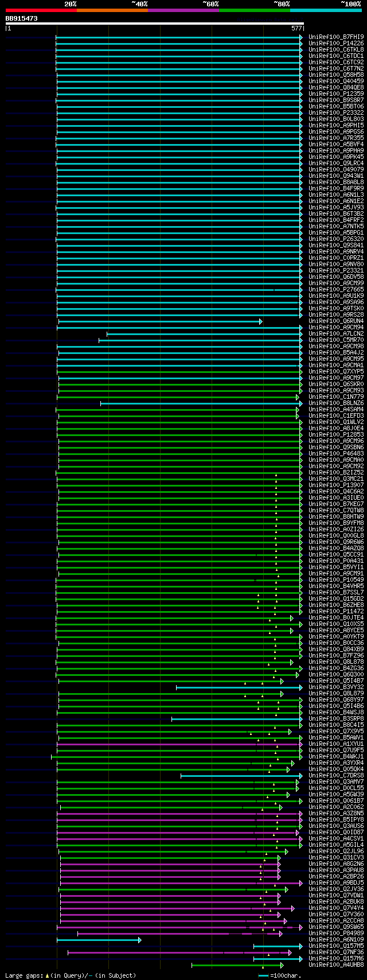Select the UniRef100_P27665 label
The width and height of the screenshot is (367, 980).
(336, 289)
